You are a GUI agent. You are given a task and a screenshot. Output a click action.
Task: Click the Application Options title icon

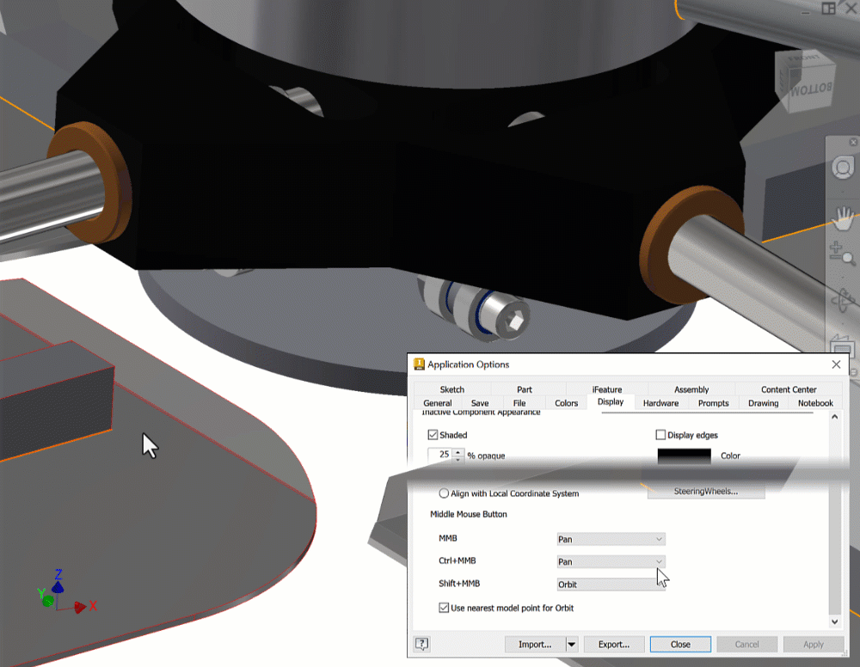pyautogui.click(x=419, y=364)
